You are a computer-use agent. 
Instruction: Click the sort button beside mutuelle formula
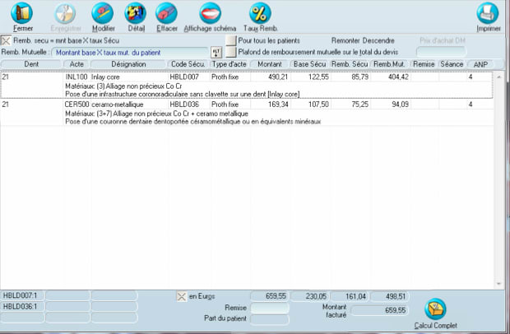(217, 53)
